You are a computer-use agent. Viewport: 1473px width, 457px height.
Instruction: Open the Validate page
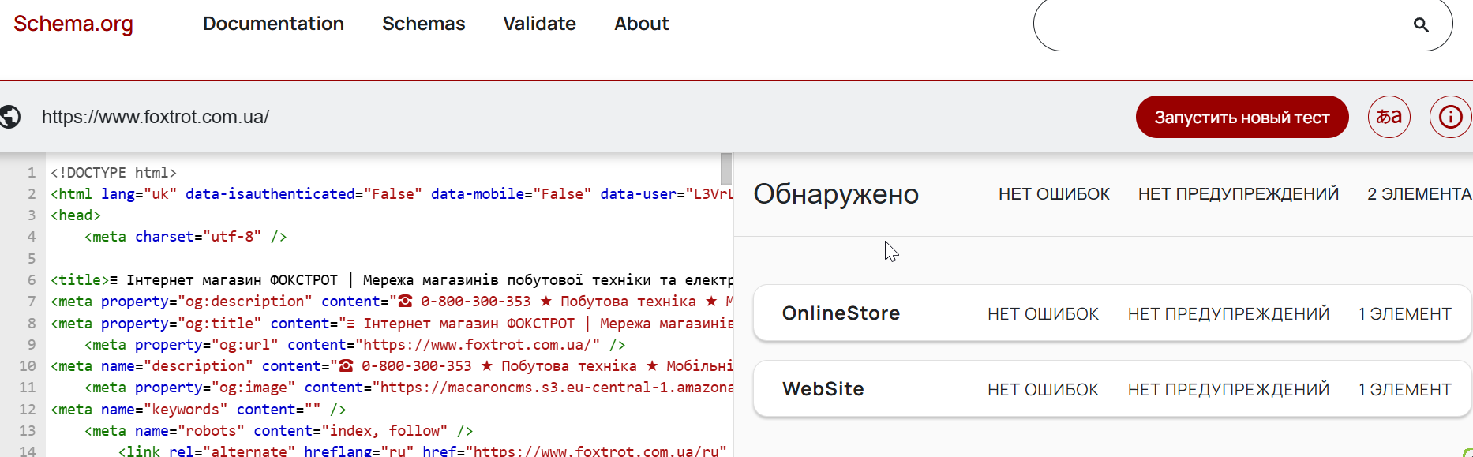[x=540, y=24]
